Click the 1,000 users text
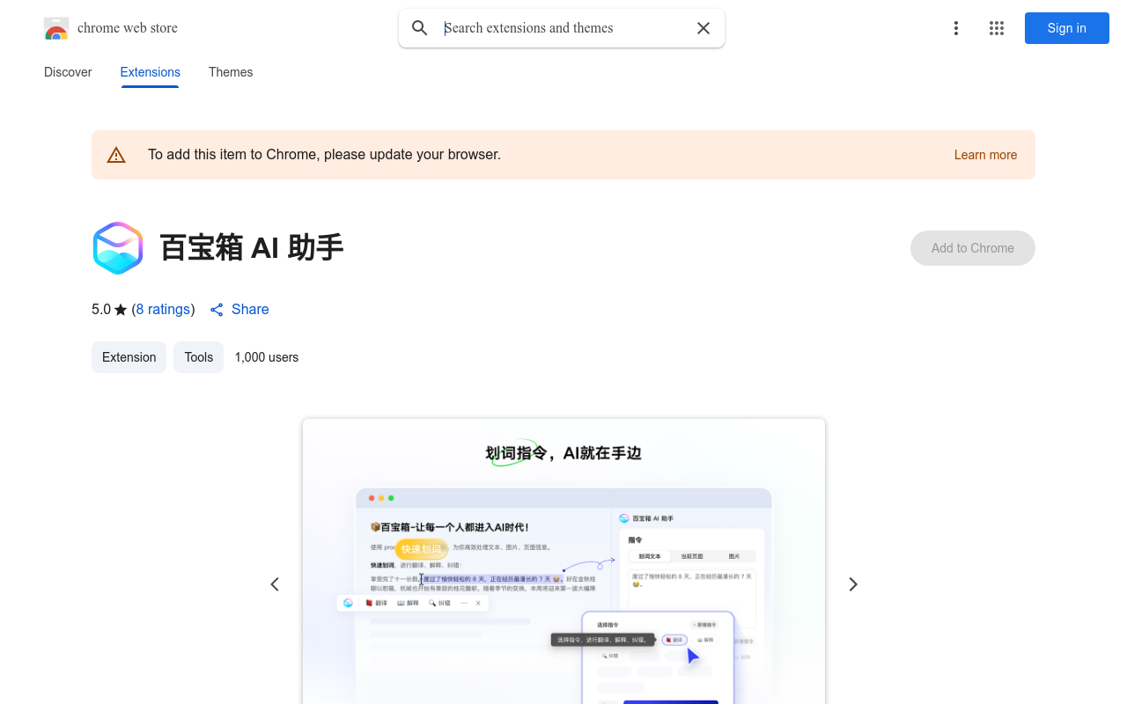The width and height of the screenshot is (1127, 704). (267, 357)
